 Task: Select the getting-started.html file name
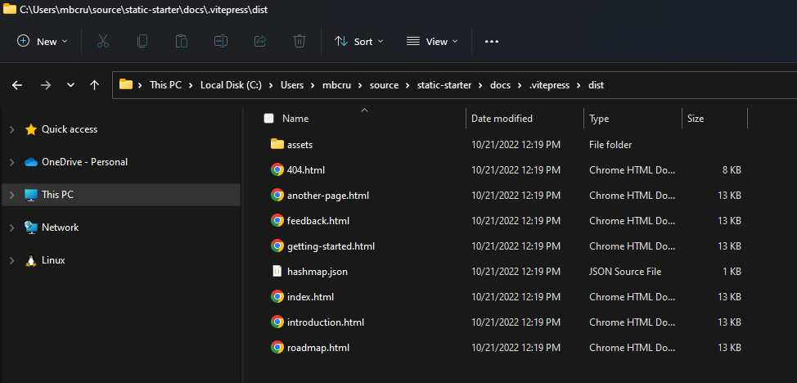pos(331,246)
